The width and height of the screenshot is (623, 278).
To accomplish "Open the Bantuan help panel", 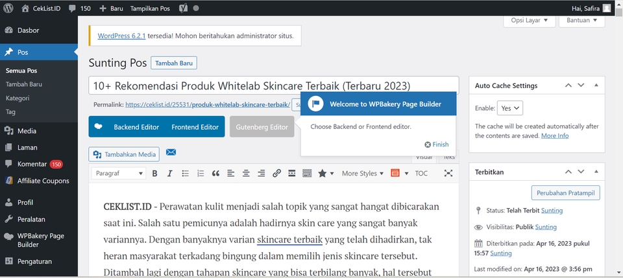I will [x=581, y=20].
